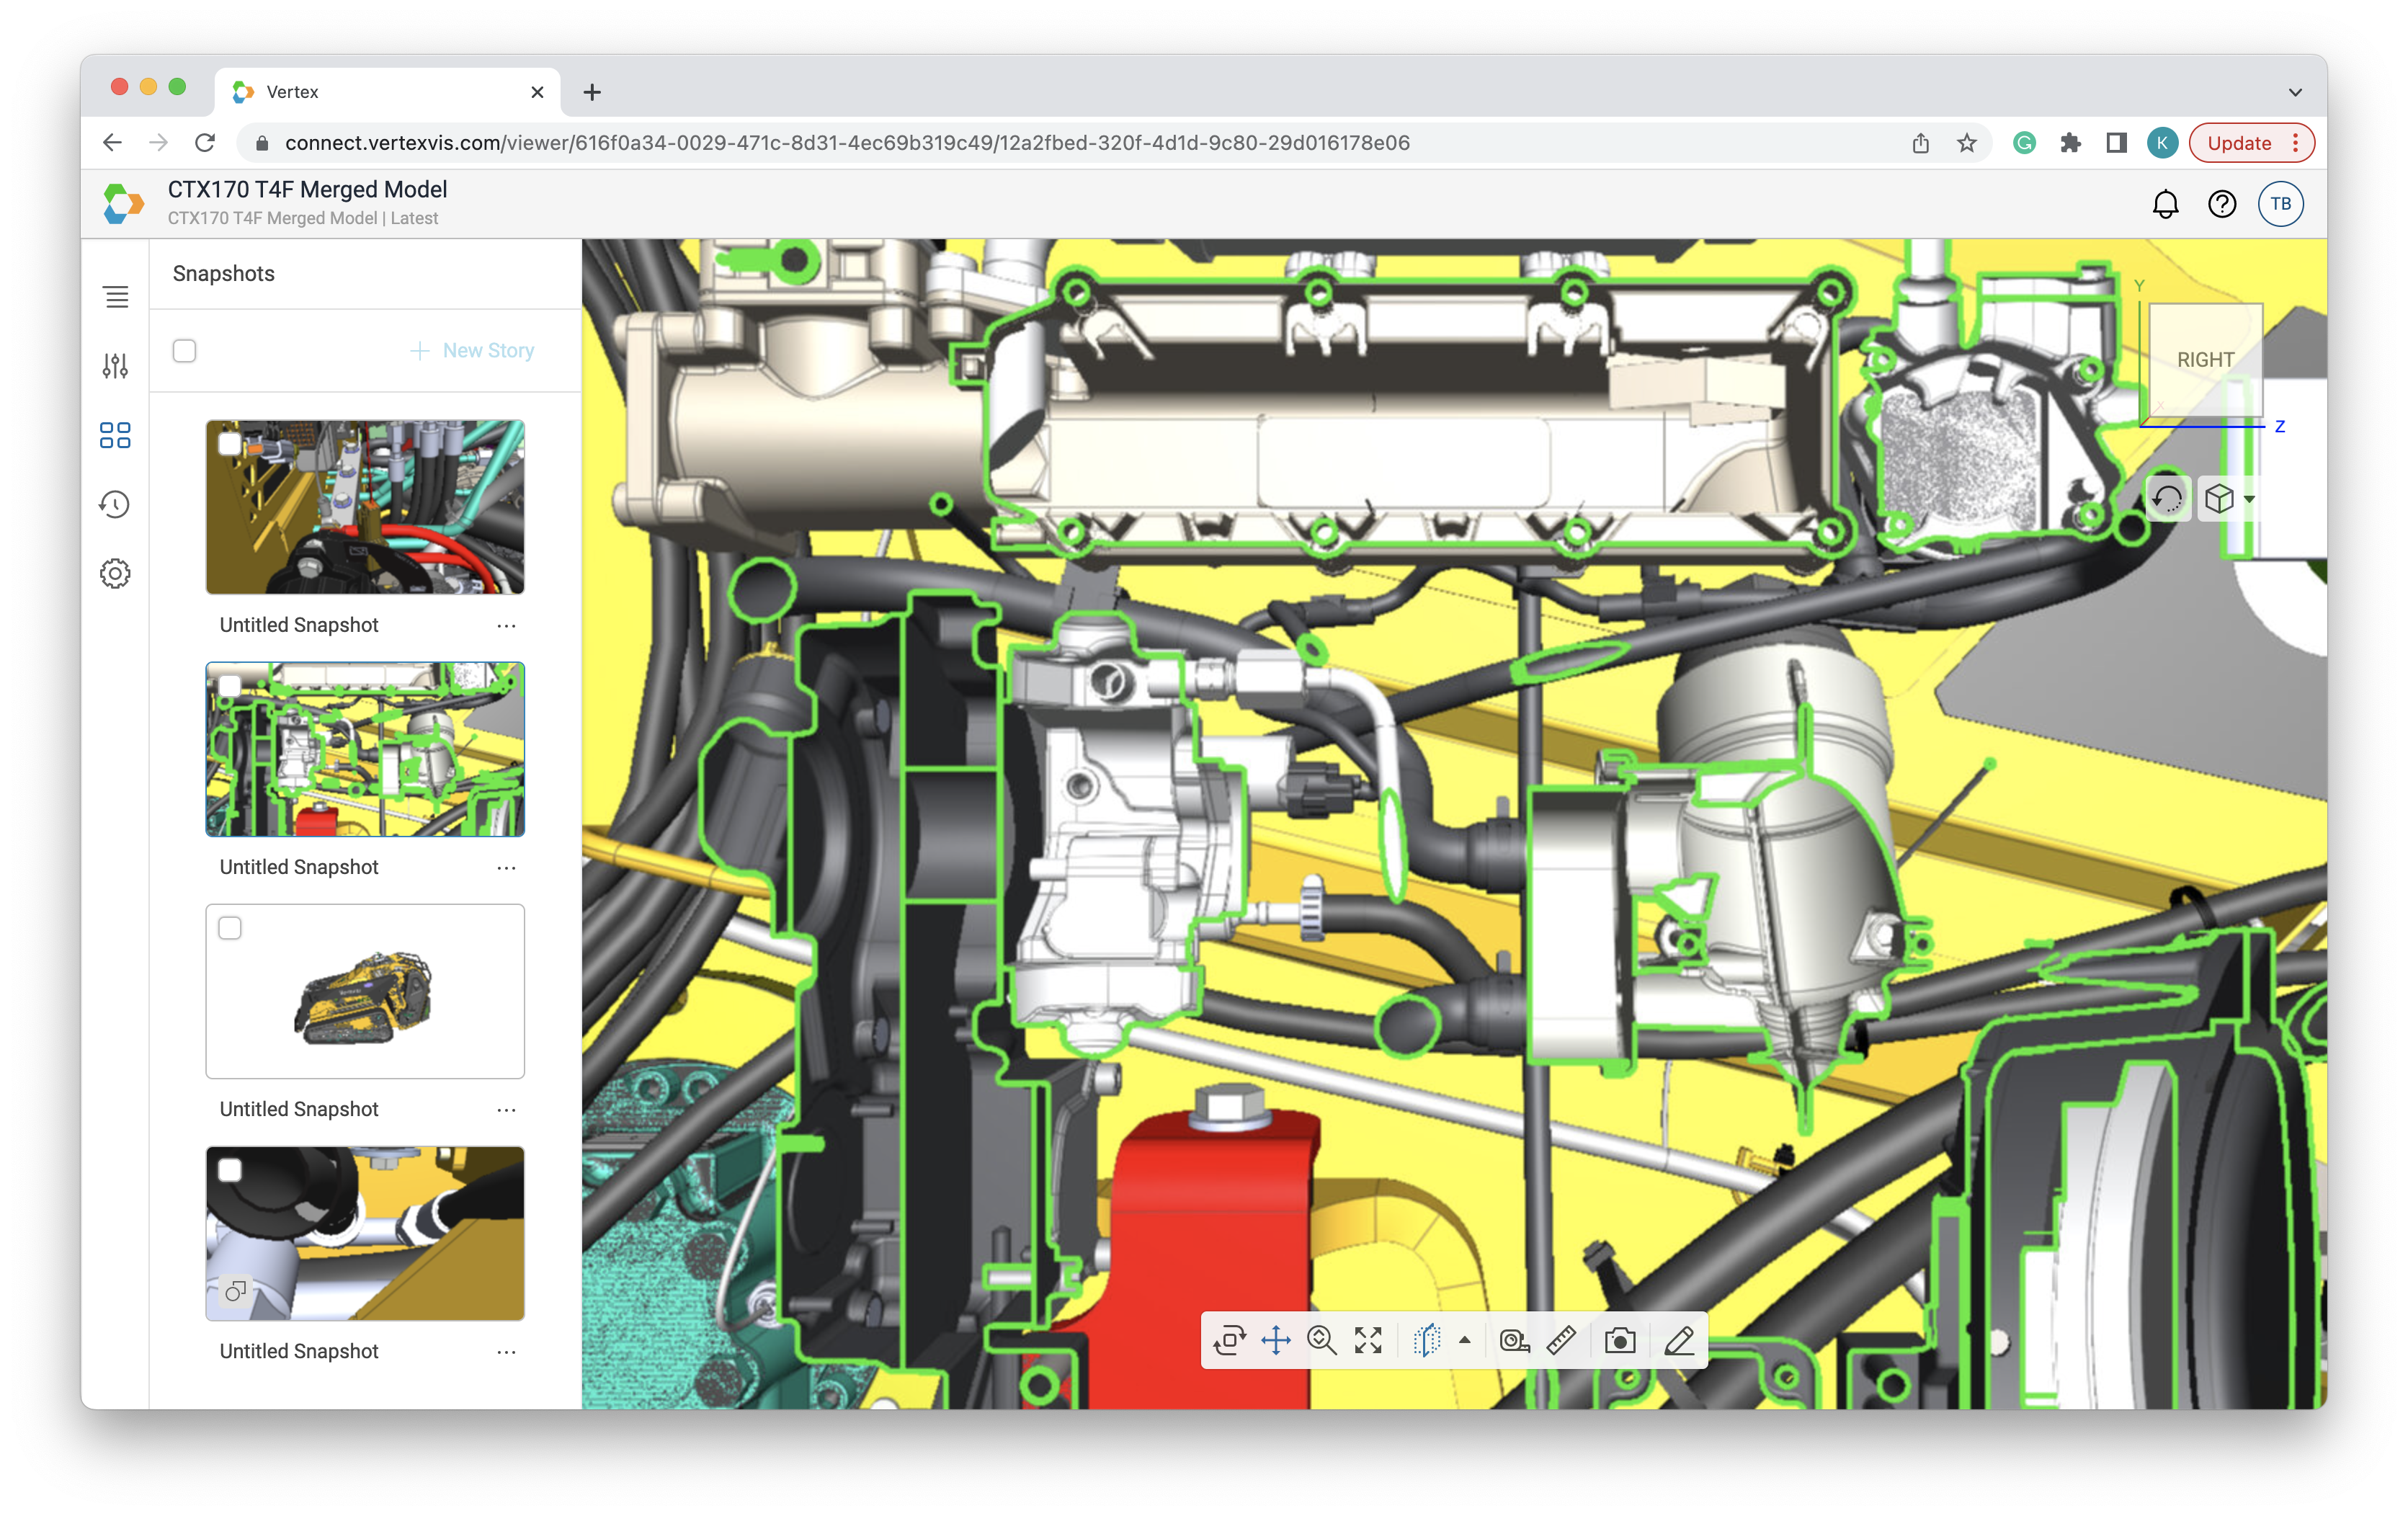Select the pan tool
Image resolution: width=2408 pixels, height=1516 pixels.
click(x=1276, y=1340)
